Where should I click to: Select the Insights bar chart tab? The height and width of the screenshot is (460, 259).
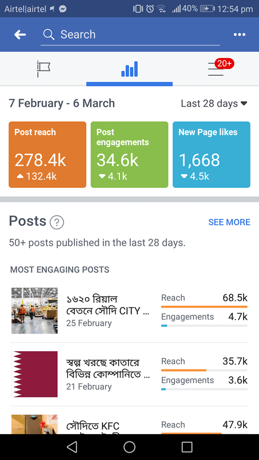pyautogui.click(x=129, y=69)
